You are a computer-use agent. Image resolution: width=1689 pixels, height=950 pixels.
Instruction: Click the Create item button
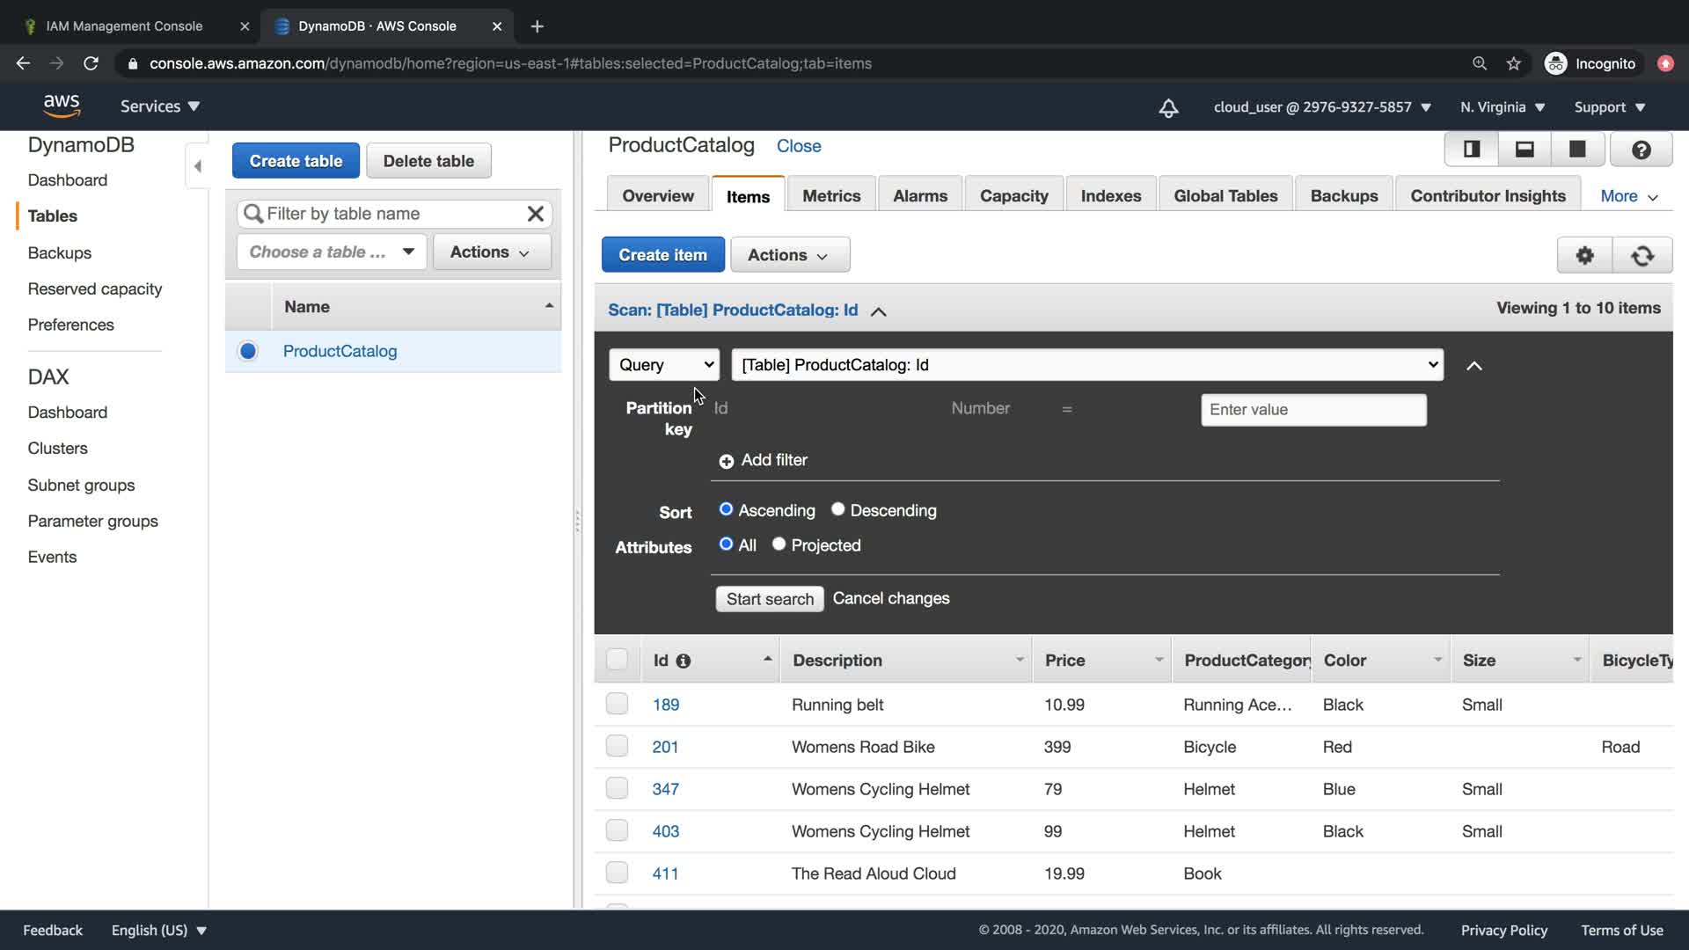click(x=662, y=255)
